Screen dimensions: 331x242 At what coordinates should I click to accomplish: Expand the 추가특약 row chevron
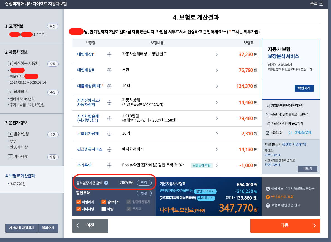pos(217,165)
